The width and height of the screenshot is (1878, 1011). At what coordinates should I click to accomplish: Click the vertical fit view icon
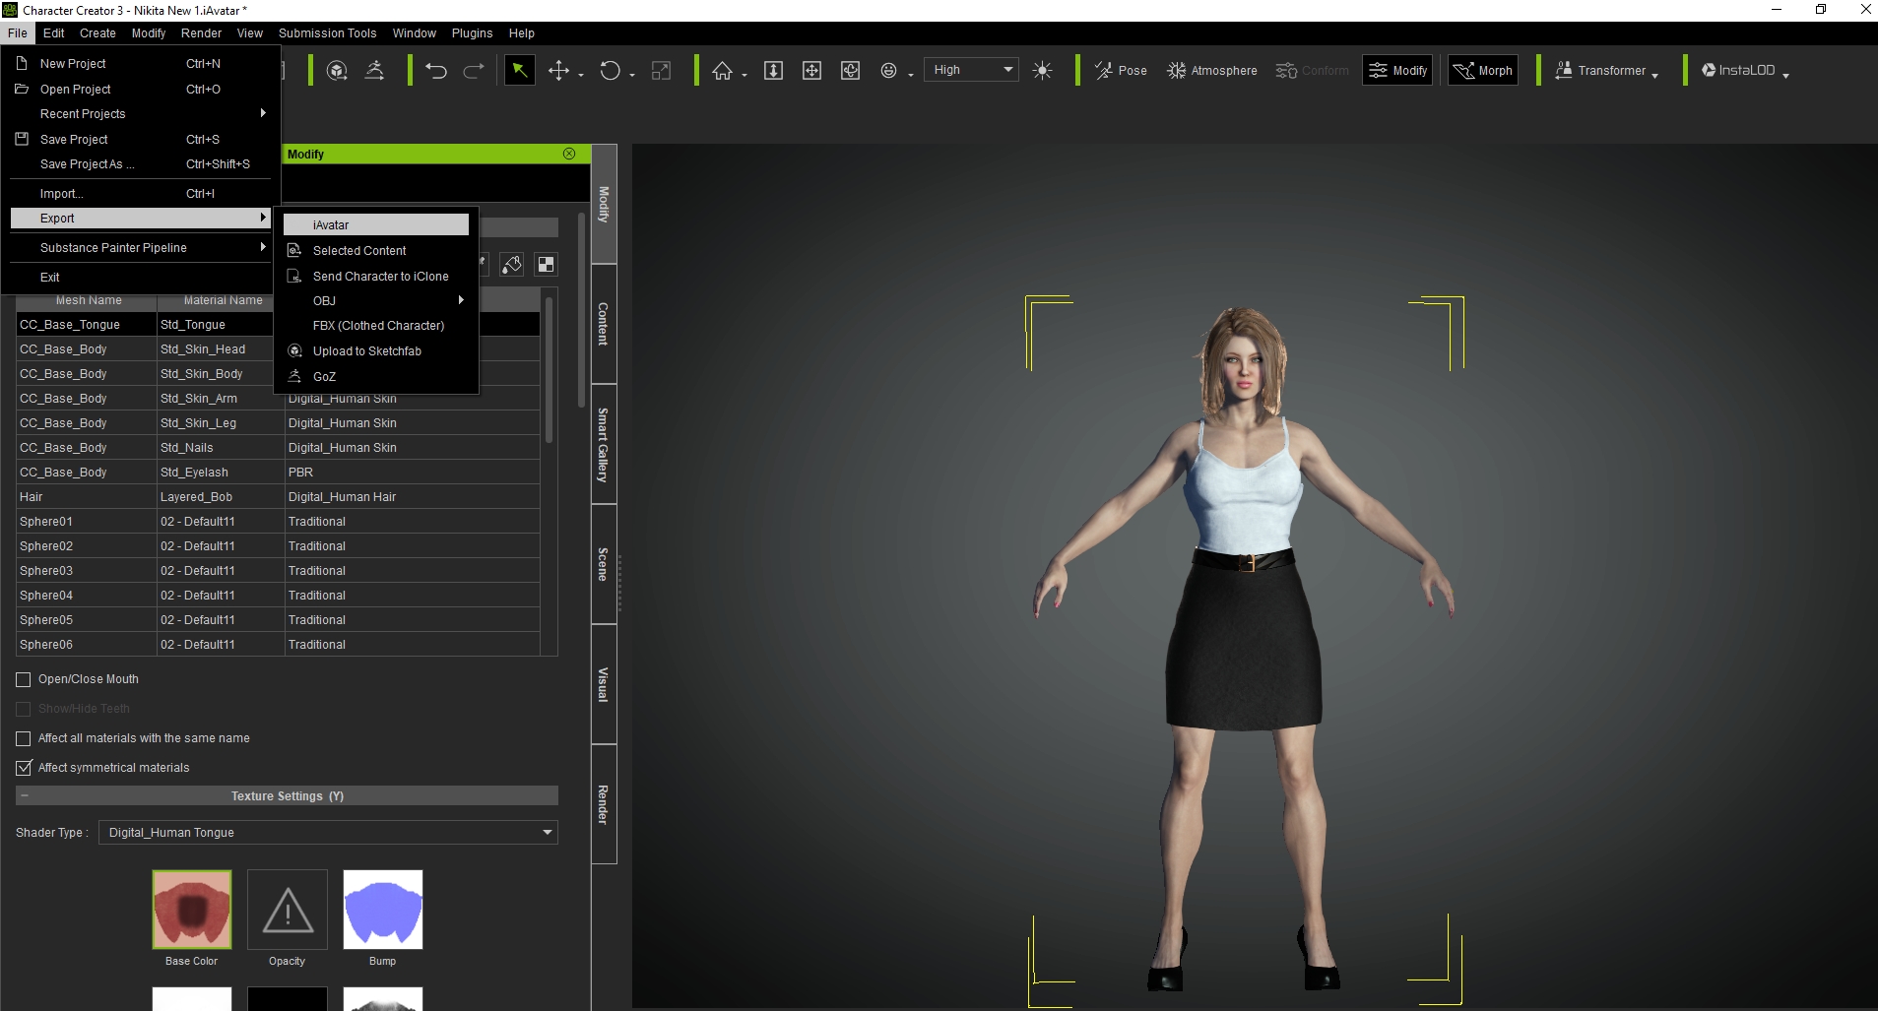point(773,70)
